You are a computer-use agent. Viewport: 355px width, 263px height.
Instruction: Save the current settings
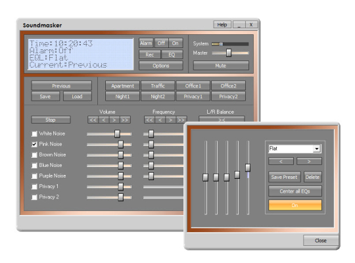pyautogui.click(x=45, y=97)
